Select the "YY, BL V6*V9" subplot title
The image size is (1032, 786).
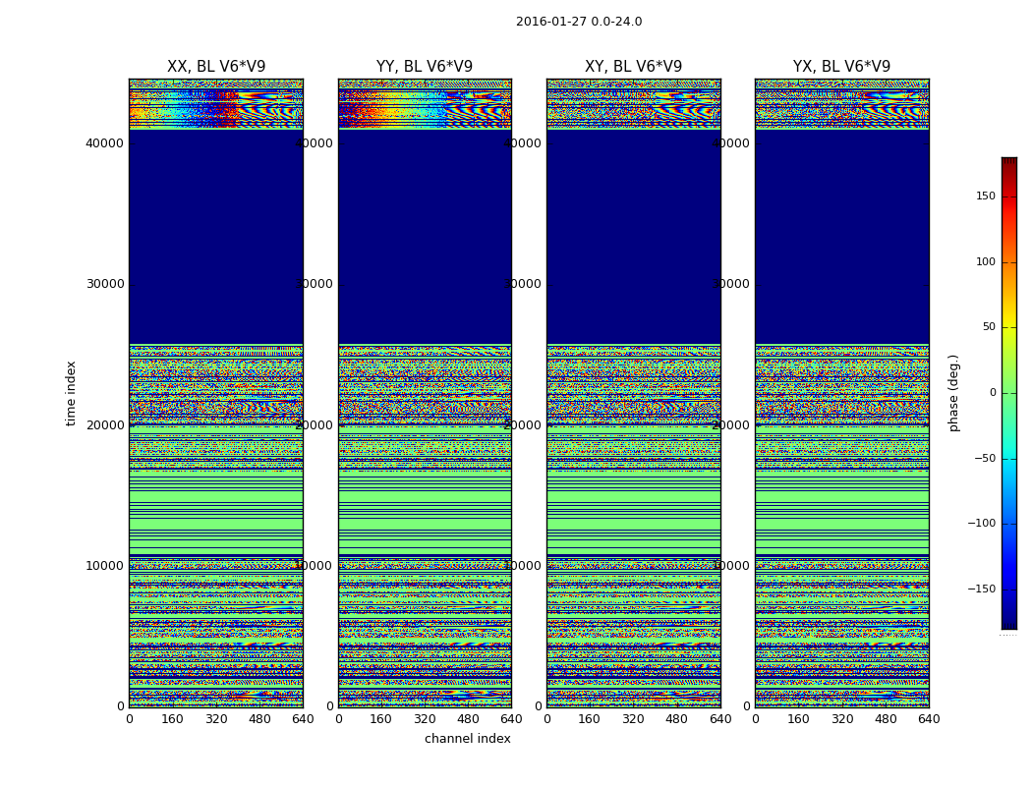click(425, 67)
